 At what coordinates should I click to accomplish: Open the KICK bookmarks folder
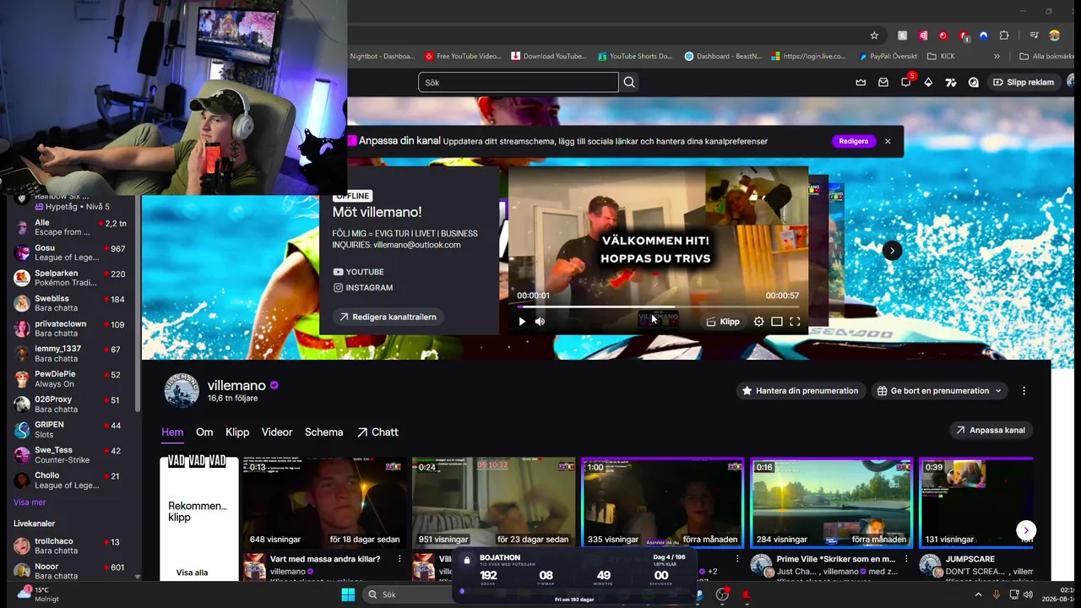941,57
